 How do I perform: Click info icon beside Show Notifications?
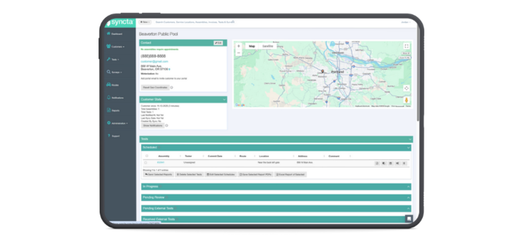[167, 125]
